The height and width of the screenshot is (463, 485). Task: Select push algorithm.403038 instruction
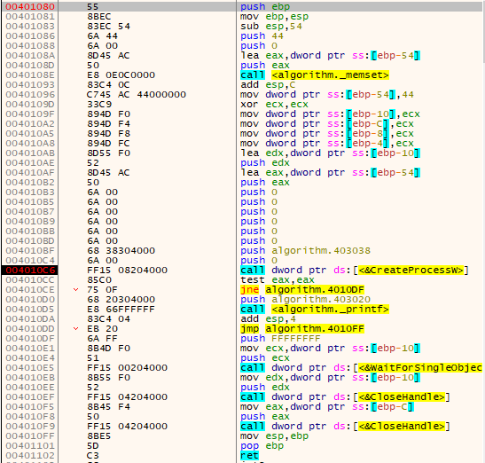(305, 251)
